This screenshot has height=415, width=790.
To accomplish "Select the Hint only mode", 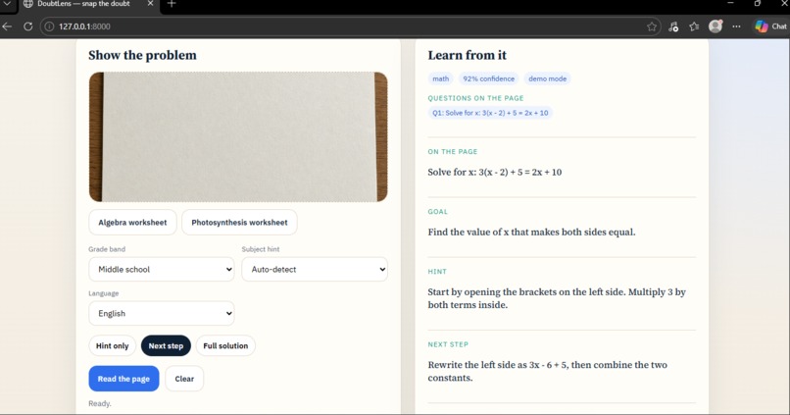I will coord(113,346).
